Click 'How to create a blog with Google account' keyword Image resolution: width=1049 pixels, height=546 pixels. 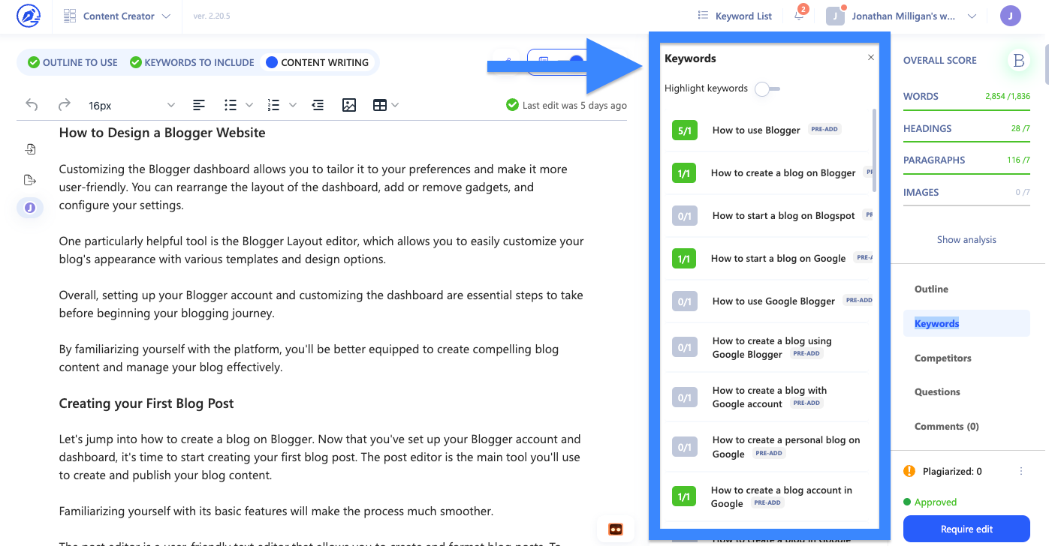tap(770, 397)
